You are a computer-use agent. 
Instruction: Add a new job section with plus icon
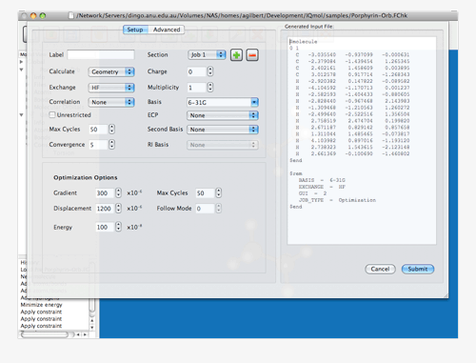236,55
